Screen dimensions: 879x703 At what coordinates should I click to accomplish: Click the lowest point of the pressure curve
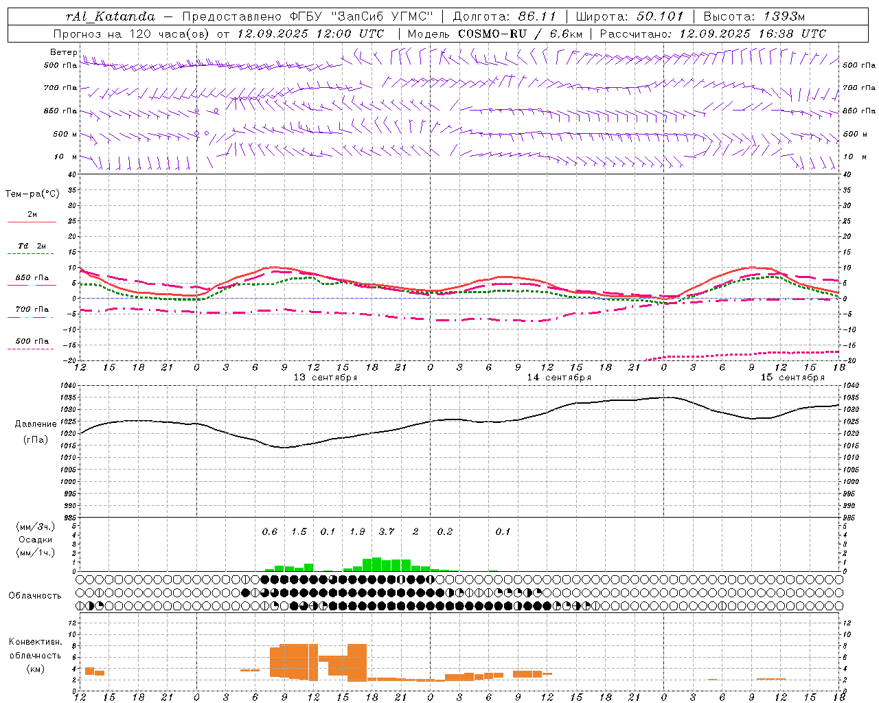284,448
